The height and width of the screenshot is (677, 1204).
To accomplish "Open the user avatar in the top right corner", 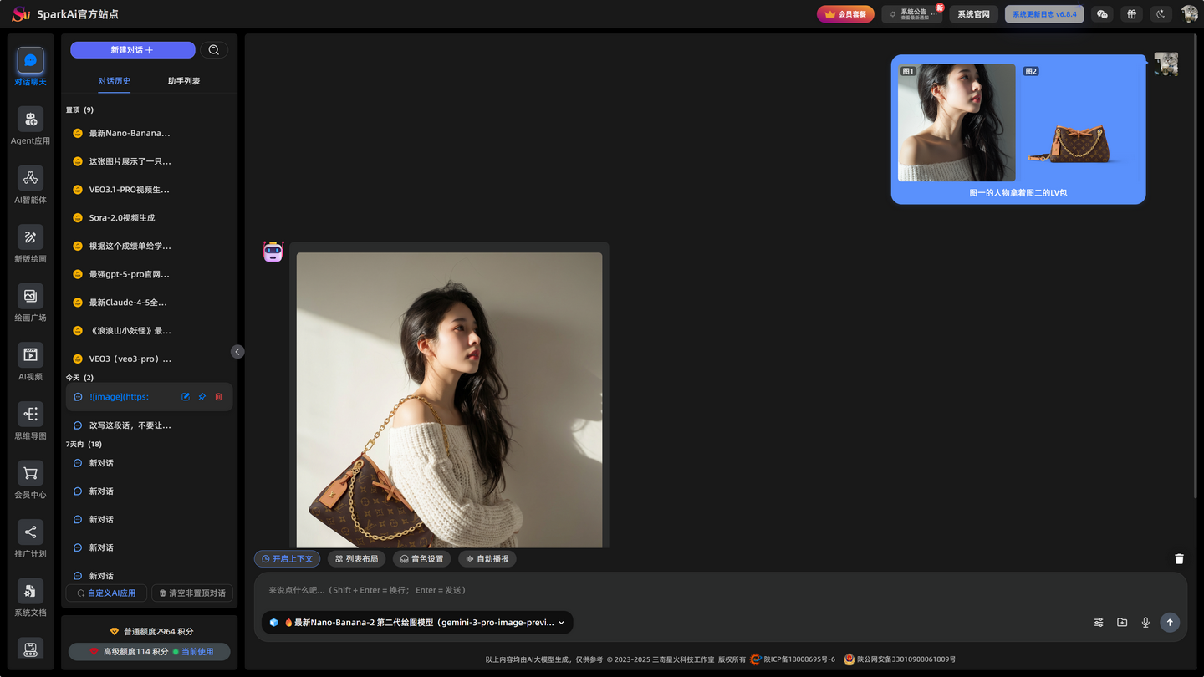I will click(x=1189, y=14).
